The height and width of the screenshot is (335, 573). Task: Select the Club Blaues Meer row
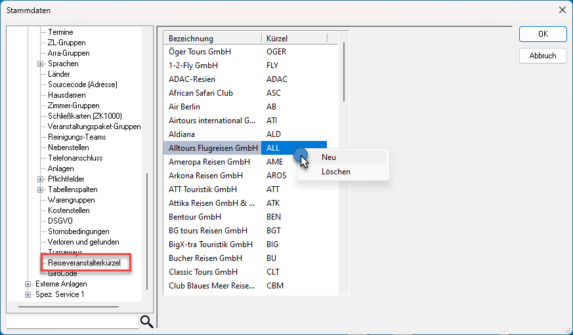(x=245, y=286)
